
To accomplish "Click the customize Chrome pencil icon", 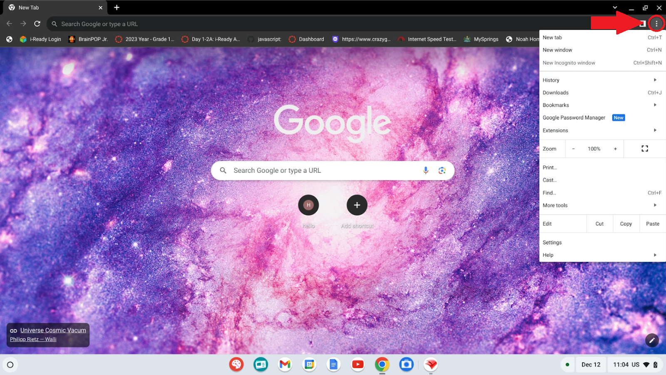I will tap(652, 340).
